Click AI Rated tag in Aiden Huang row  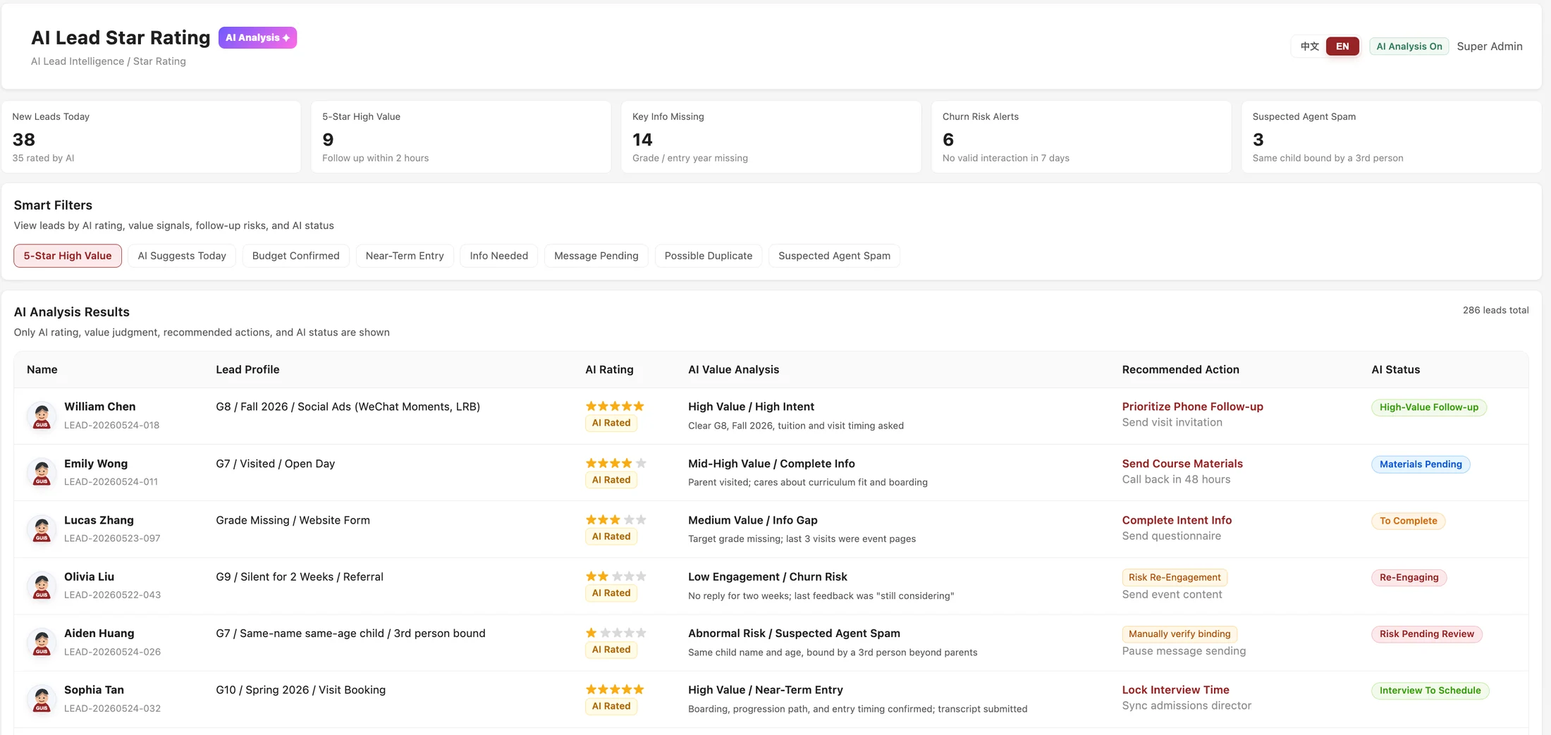click(611, 650)
